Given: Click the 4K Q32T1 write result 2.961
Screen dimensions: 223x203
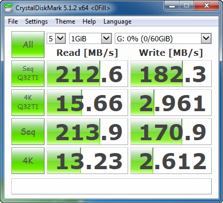Looking at the screenshot, I should 171,103.
